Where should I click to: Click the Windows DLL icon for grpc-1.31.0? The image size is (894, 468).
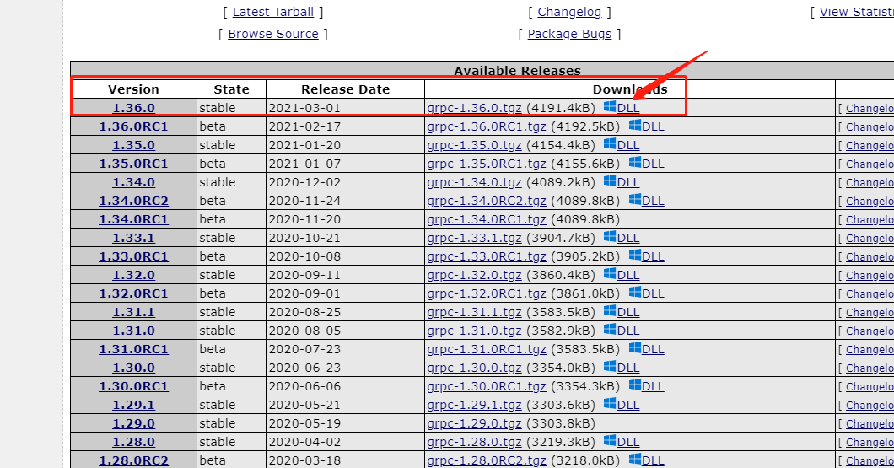pyautogui.click(x=610, y=329)
